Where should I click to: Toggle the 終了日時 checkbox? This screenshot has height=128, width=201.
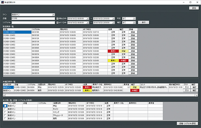coord(57,23)
